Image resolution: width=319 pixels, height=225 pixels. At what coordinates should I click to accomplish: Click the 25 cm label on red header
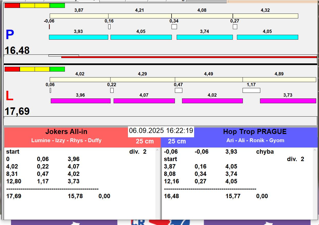tap(145, 141)
